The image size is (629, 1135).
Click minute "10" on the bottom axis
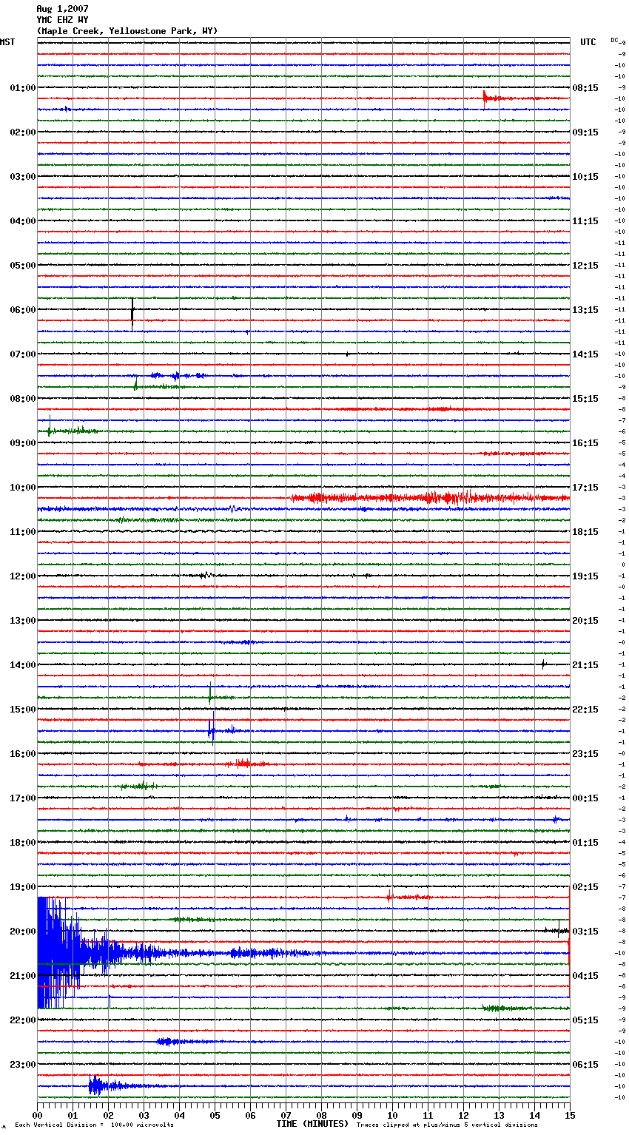click(392, 1115)
